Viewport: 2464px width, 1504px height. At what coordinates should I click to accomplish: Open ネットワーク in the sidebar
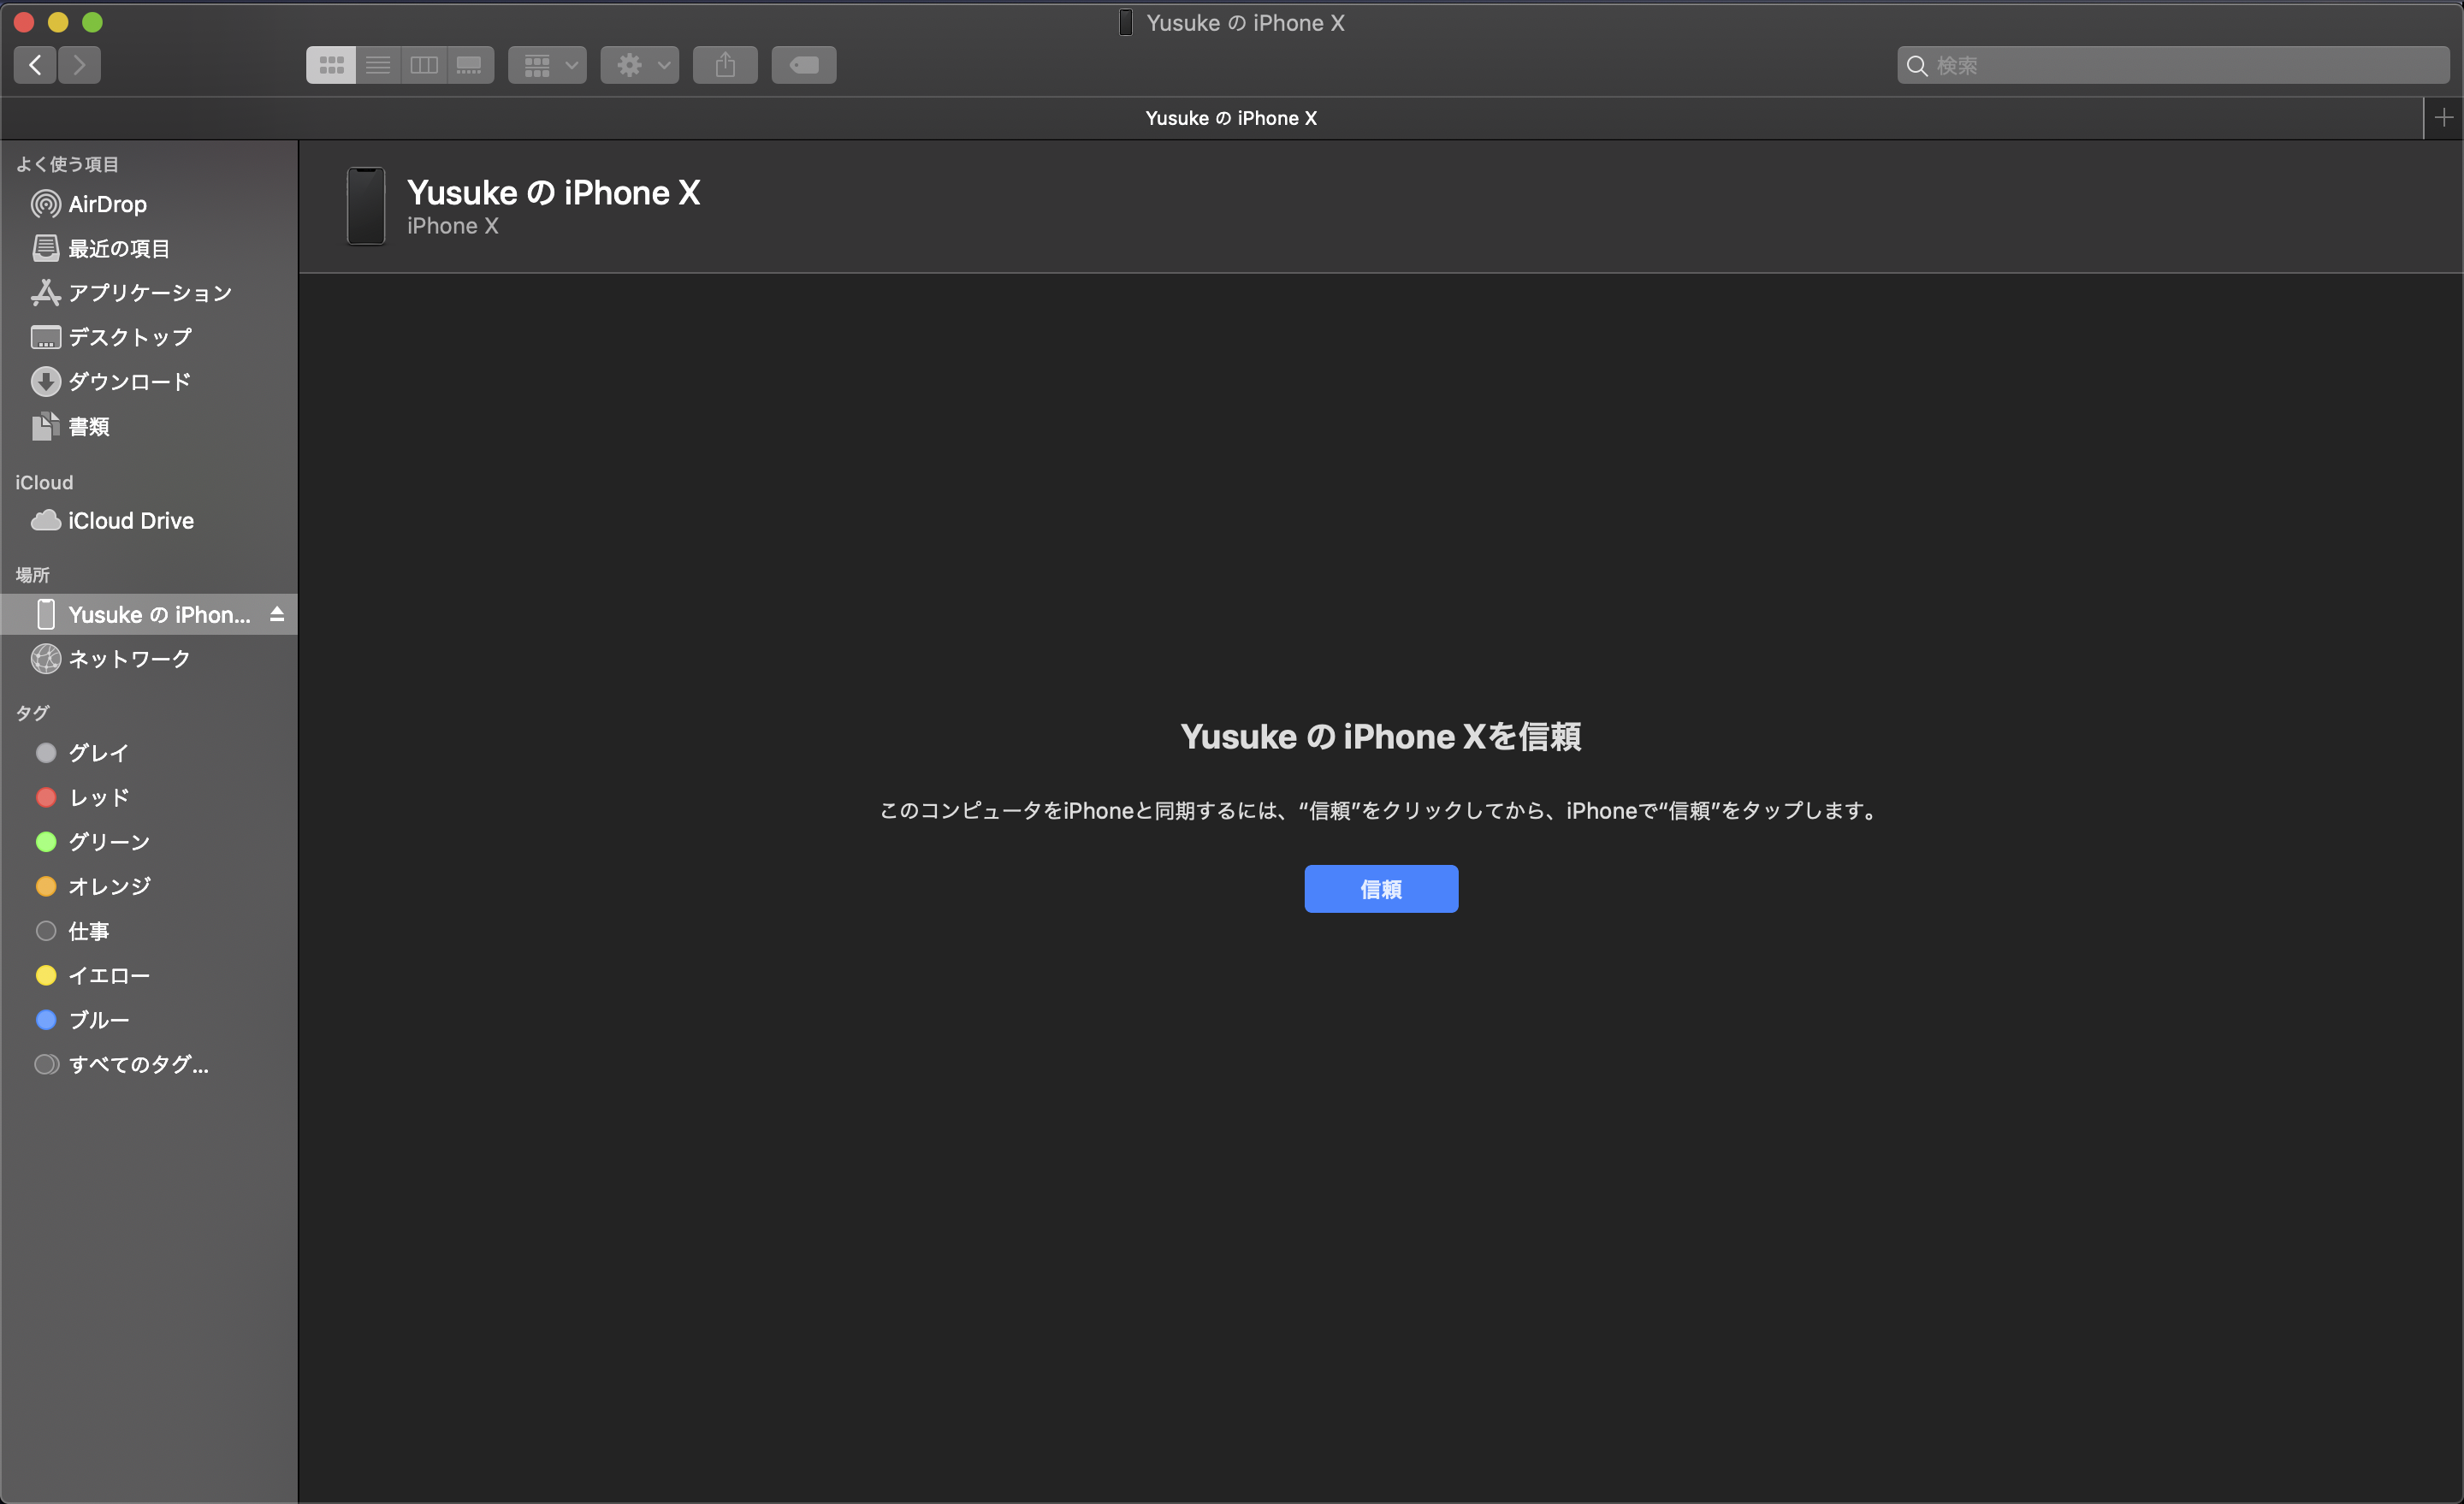[150, 659]
